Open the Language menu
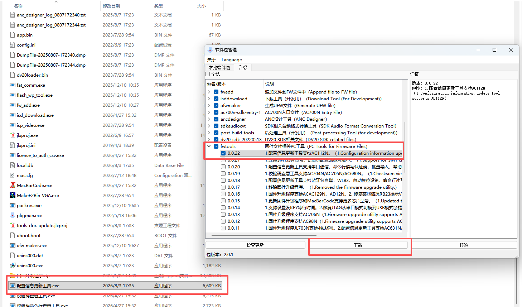Image resolution: width=522 pixels, height=307 pixels. click(232, 60)
